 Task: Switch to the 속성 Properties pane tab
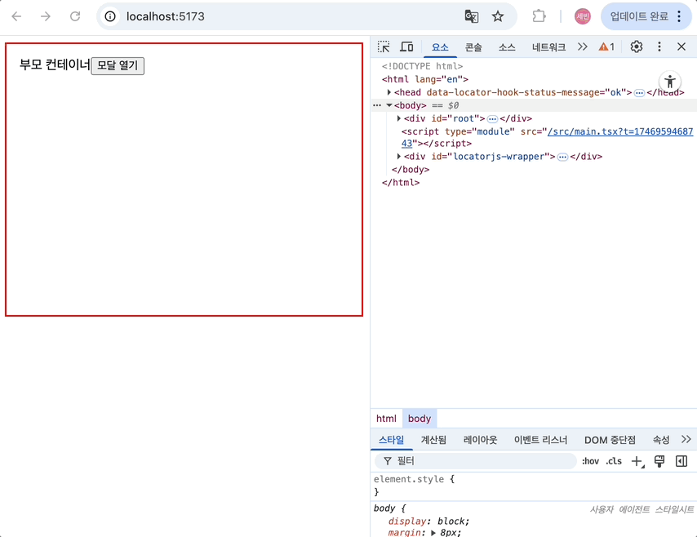[x=661, y=440]
